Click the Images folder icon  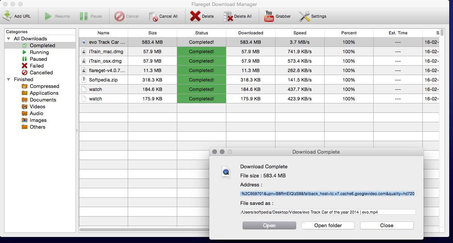pyautogui.click(x=25, y=120)
